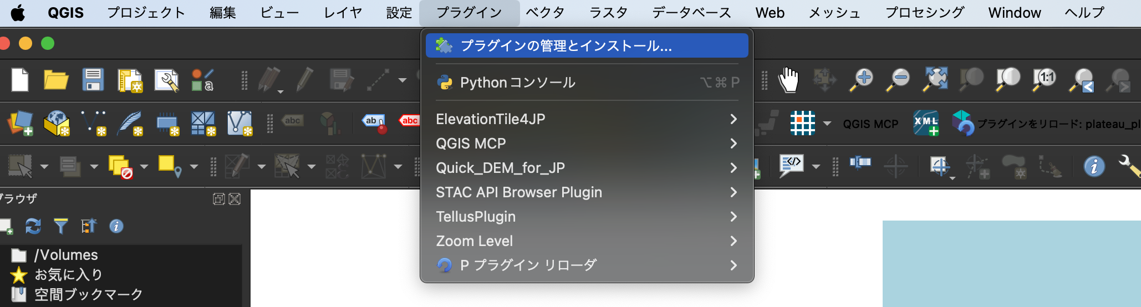1141x307 pixels.
Task: Create new temporary scratch layer icon
Action: [x=167, y=123]
